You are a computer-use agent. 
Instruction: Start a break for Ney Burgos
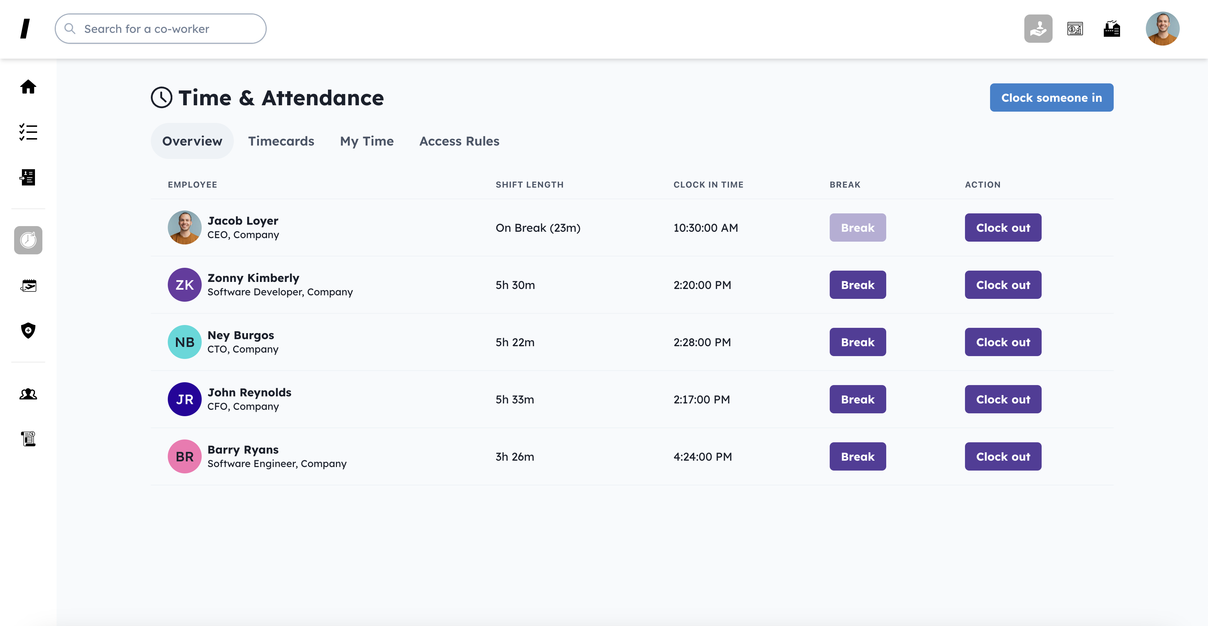[x=857, y=342]
